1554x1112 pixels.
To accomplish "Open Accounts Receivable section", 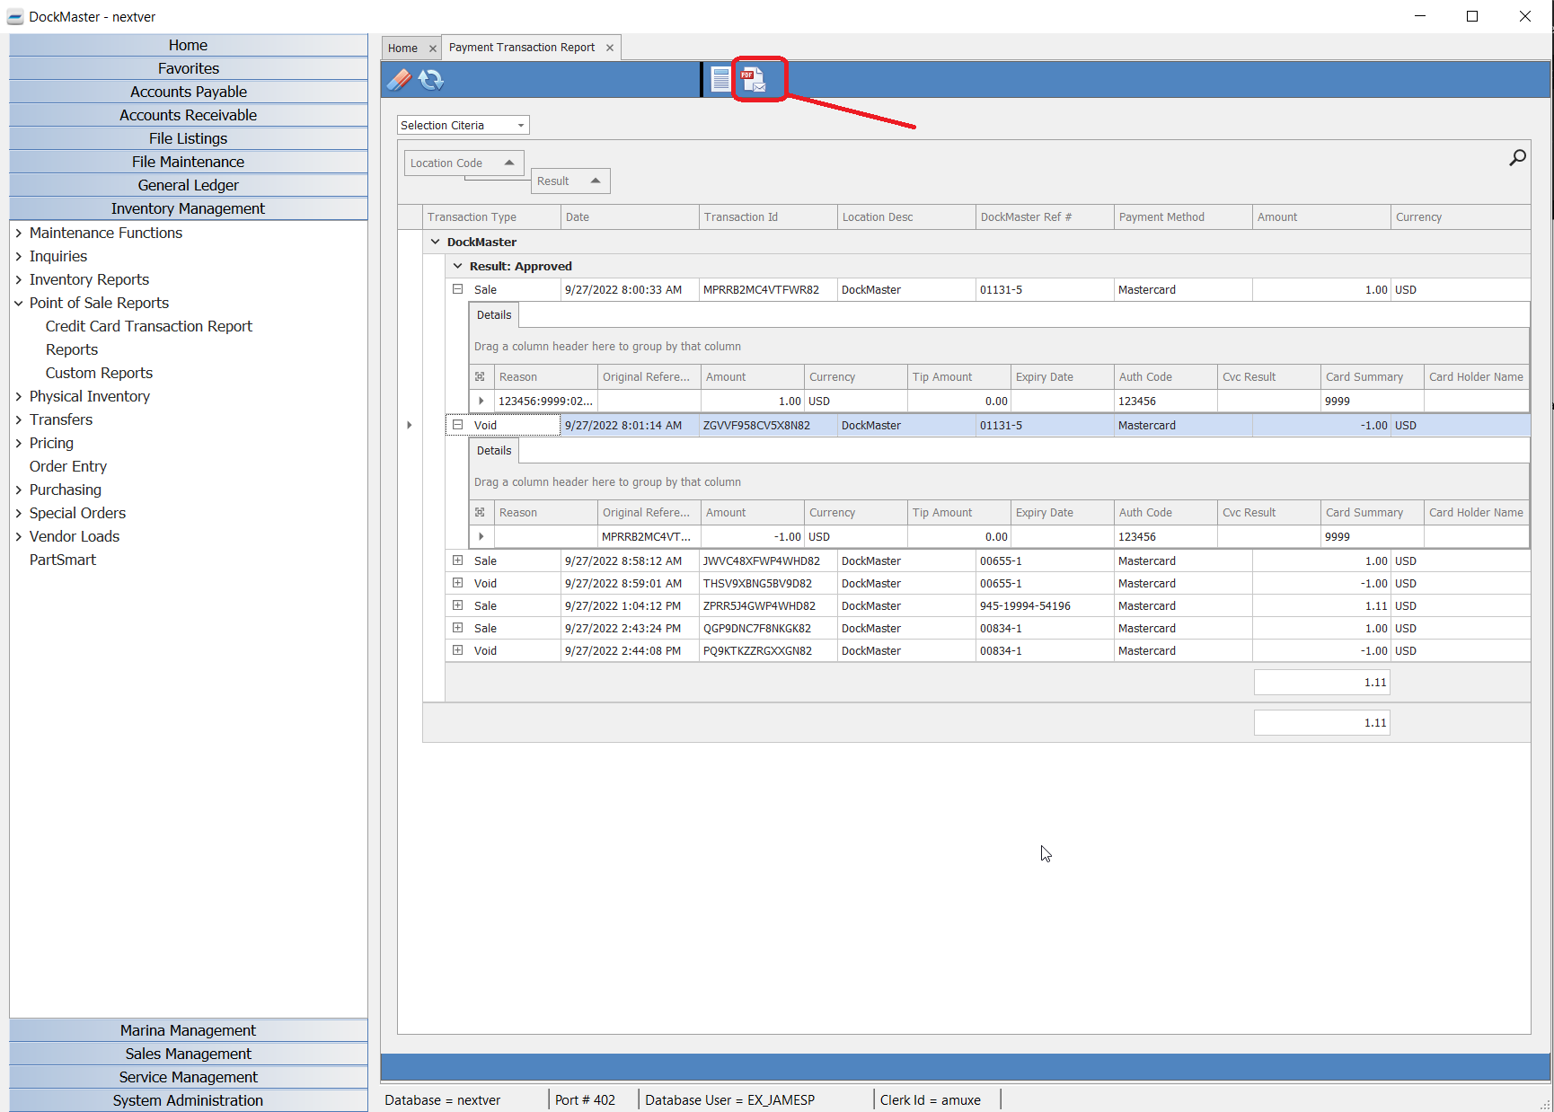I will point(189,115).
